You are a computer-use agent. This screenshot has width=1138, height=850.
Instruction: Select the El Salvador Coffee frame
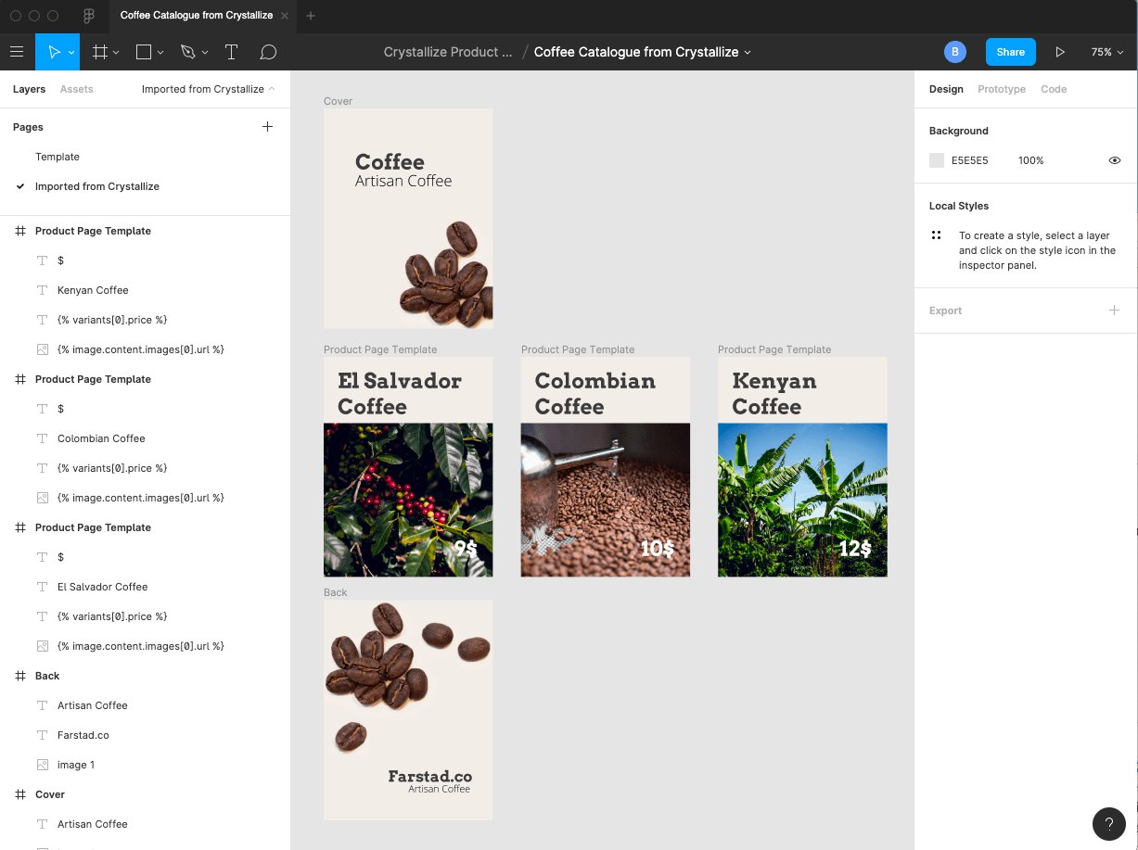click(x=408, y=466)
